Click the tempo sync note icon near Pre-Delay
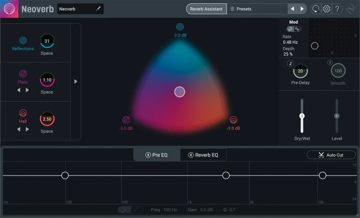Screen dimensions: 360x218 click(290, 64)
